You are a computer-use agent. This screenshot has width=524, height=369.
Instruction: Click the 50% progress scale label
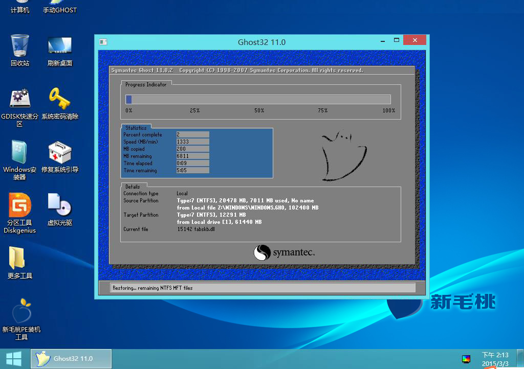(259, 110)
